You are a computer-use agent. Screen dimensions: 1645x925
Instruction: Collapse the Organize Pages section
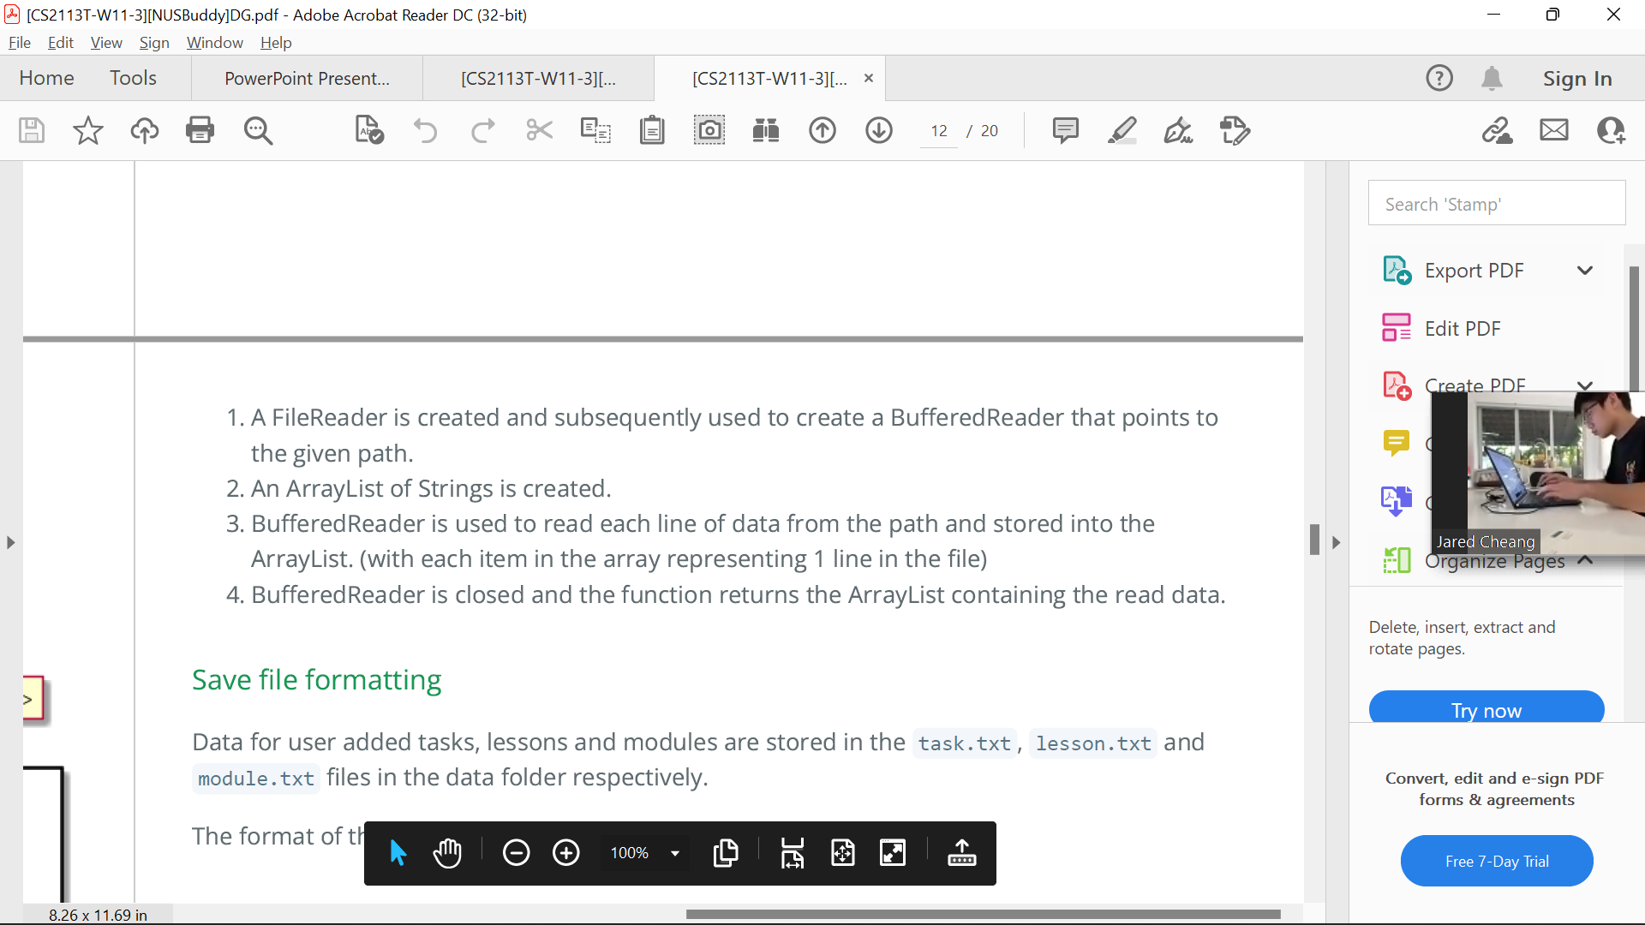1584,560
